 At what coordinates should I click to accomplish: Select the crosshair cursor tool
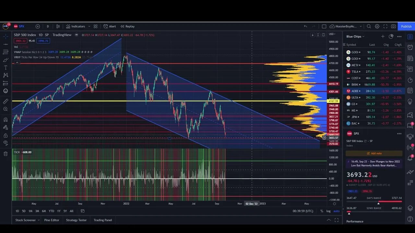(6, 36)
